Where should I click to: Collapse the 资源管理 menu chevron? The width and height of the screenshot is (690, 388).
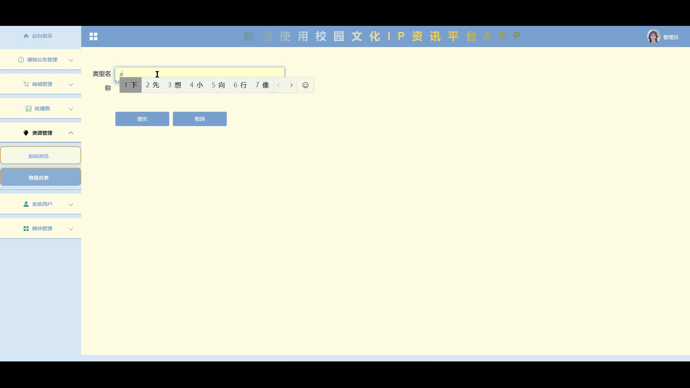point(71,133)
